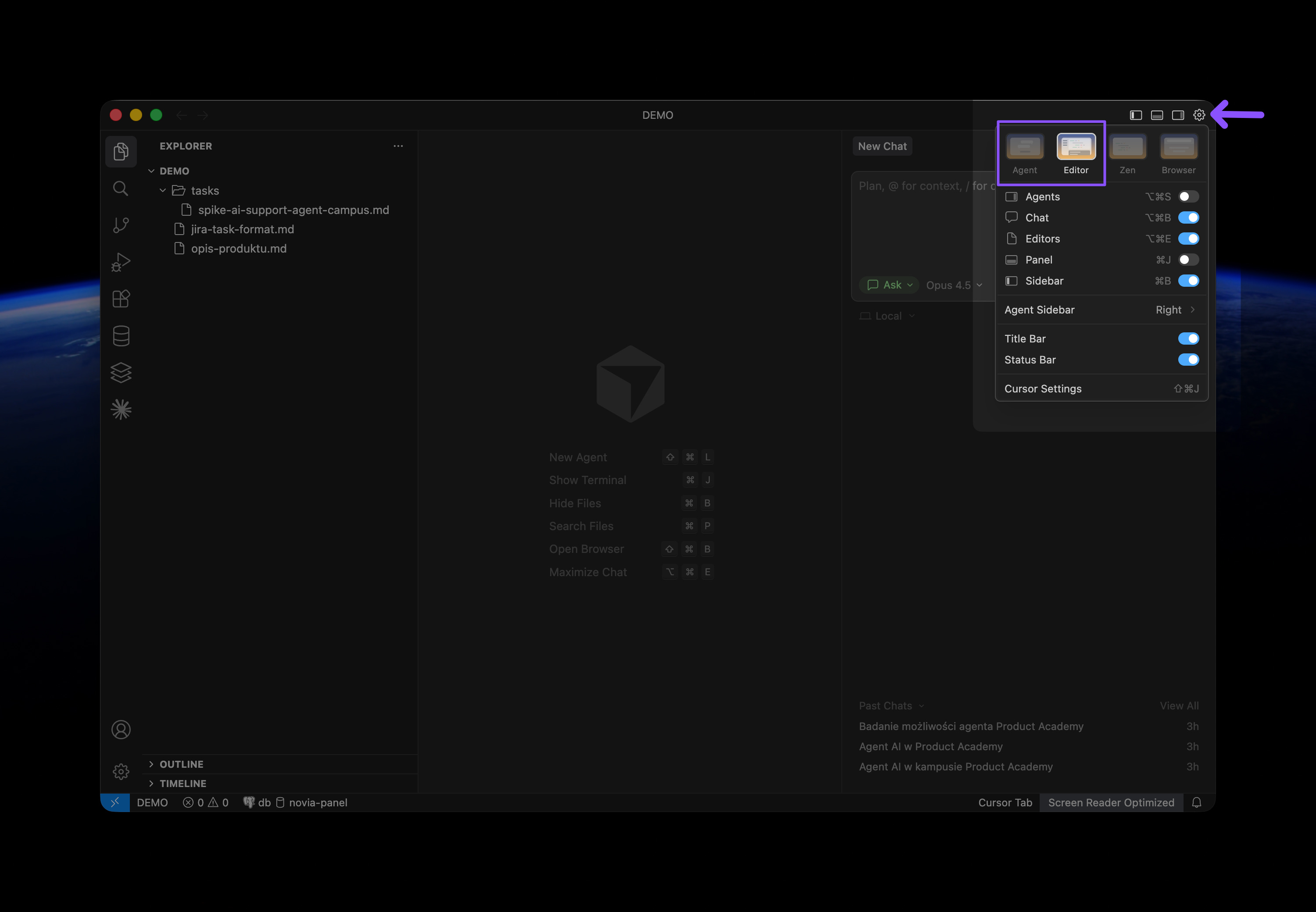Click the notifications bell in the status bar

(x=1197, y=802)
